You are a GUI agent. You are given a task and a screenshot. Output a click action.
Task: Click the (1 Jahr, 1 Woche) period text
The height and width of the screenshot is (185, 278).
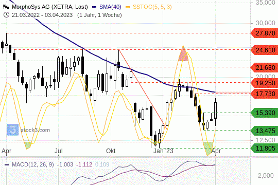tap(99, 15)
